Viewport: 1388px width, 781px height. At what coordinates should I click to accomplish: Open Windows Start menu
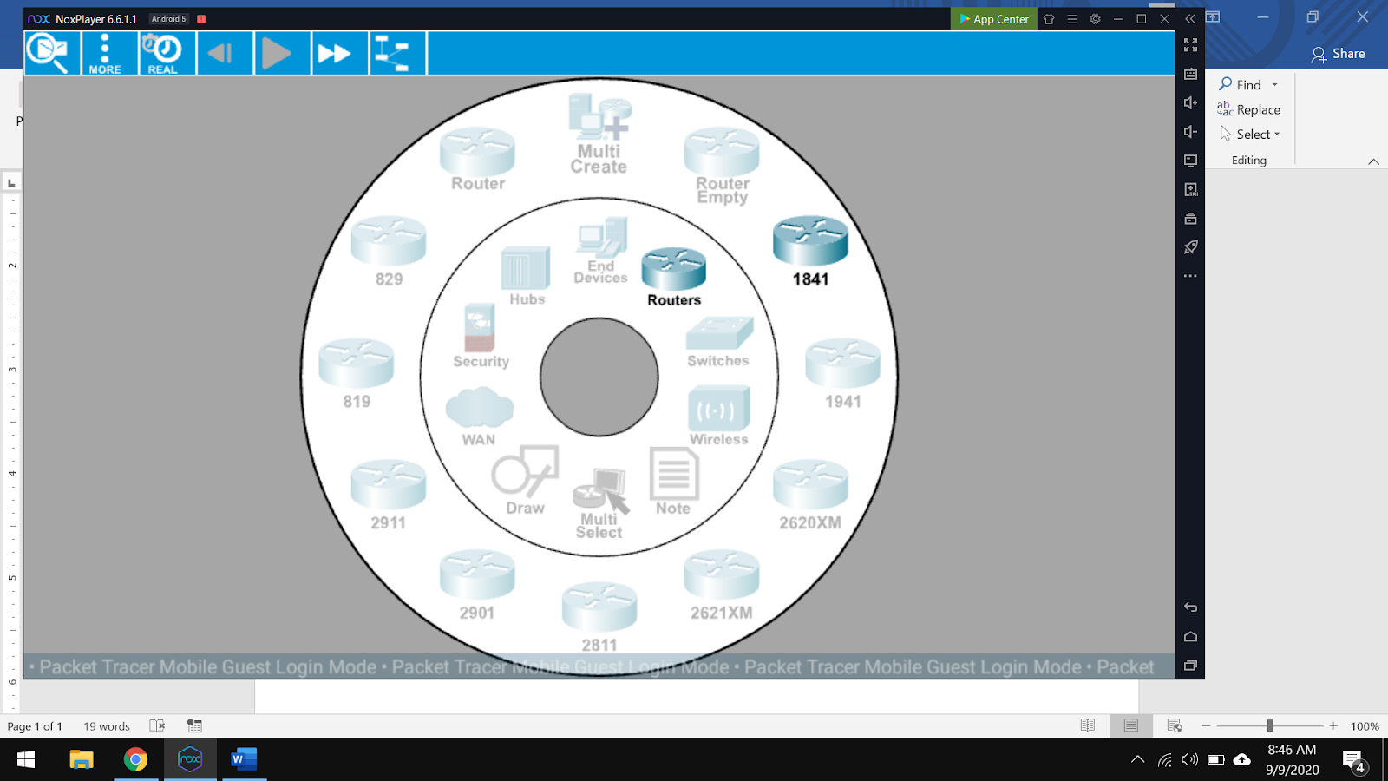(26, 759)
